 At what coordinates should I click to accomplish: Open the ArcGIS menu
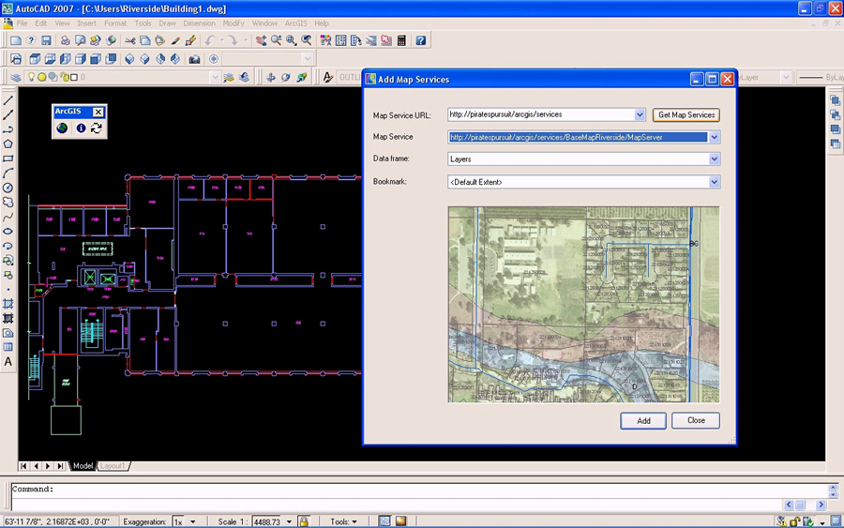295,23
